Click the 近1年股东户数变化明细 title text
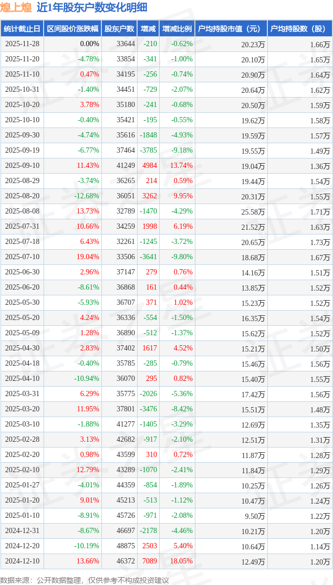 pos(92,7)
